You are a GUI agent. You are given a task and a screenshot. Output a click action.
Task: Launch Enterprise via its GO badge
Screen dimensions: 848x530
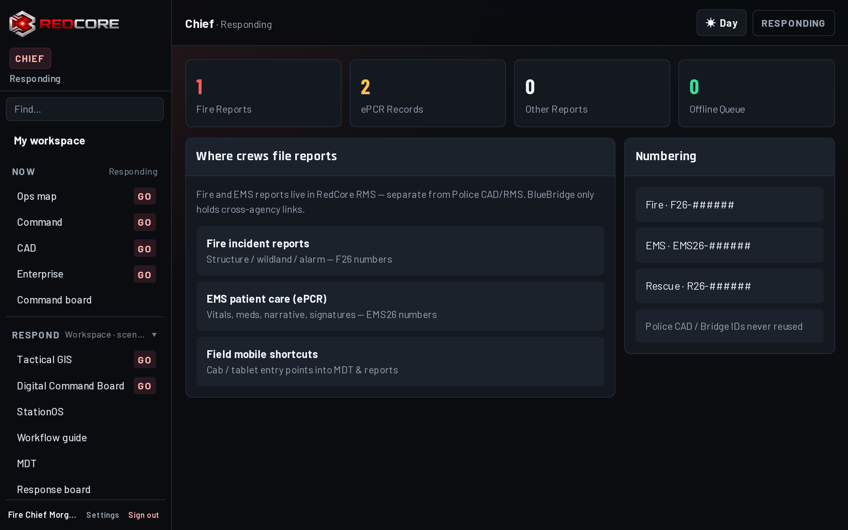click(x=144, y=274)
